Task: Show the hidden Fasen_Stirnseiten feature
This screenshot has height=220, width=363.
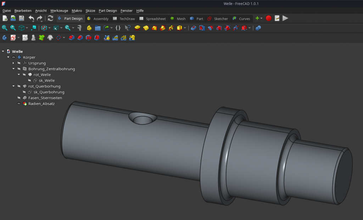Action: pos(19,98)
